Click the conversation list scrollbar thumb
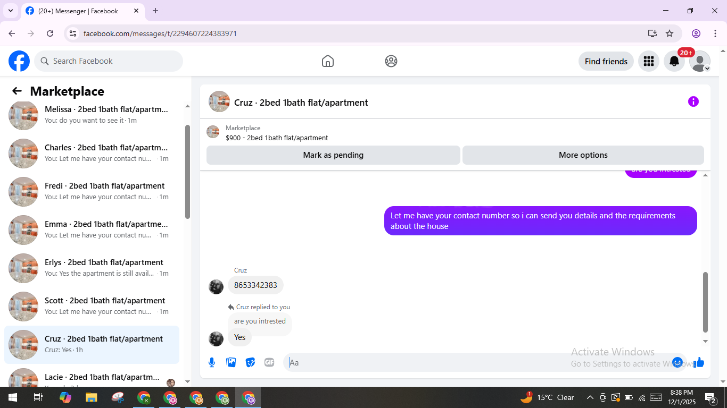The image size is (727, 408). [187, 172]
